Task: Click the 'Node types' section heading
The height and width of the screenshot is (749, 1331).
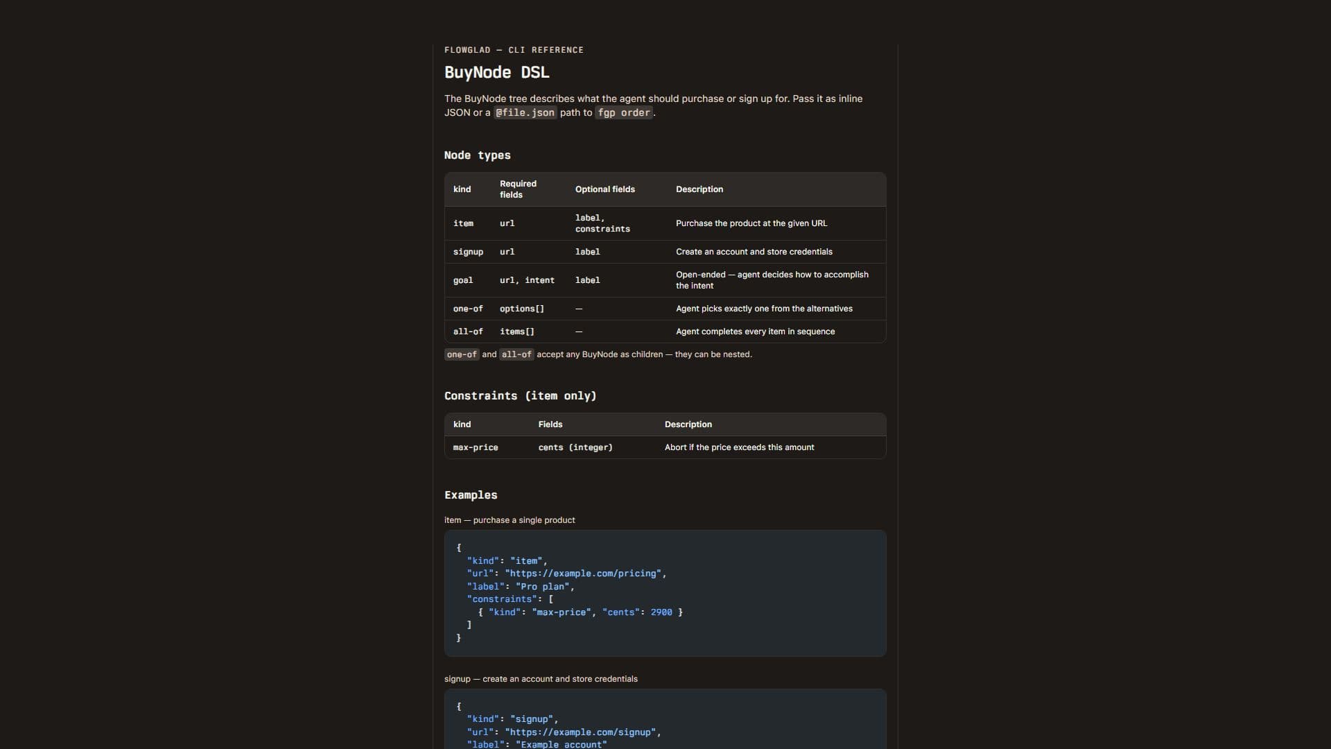Action: pos(477,155)
